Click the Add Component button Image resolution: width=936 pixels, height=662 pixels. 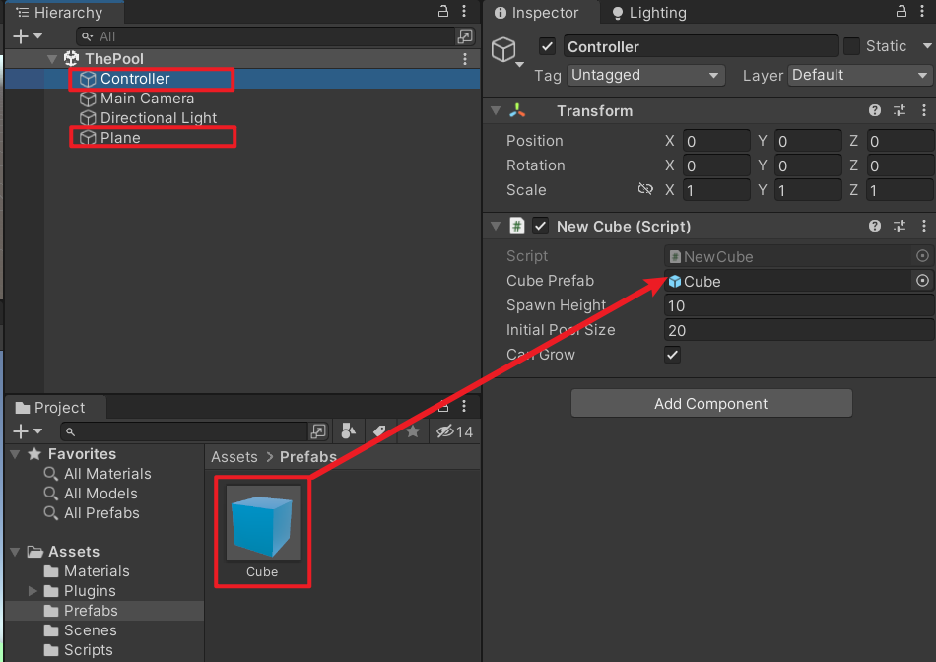(711, 404)
